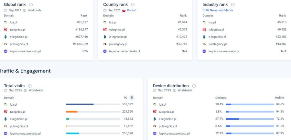Switch Total visits to percentage view
291x140 pixels.
[125, 98]
